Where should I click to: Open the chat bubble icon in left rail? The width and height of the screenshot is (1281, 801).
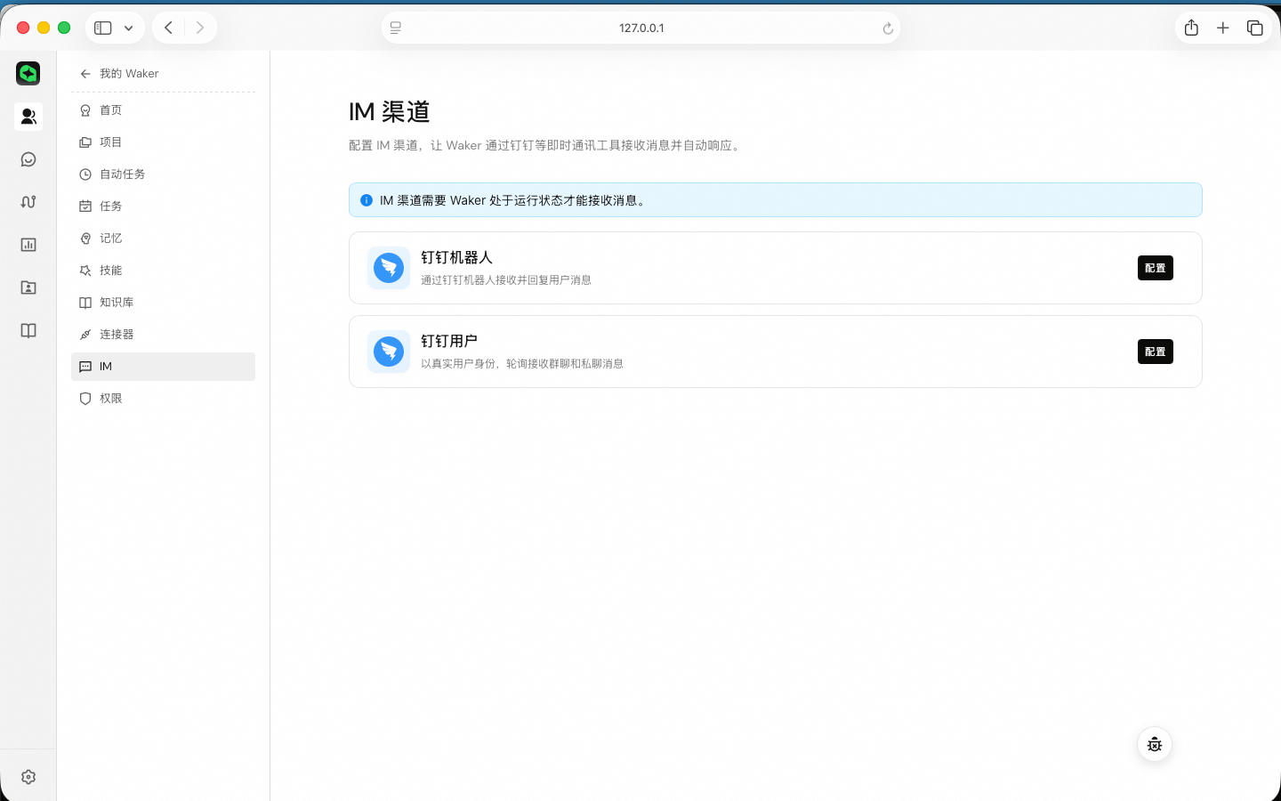28,159
